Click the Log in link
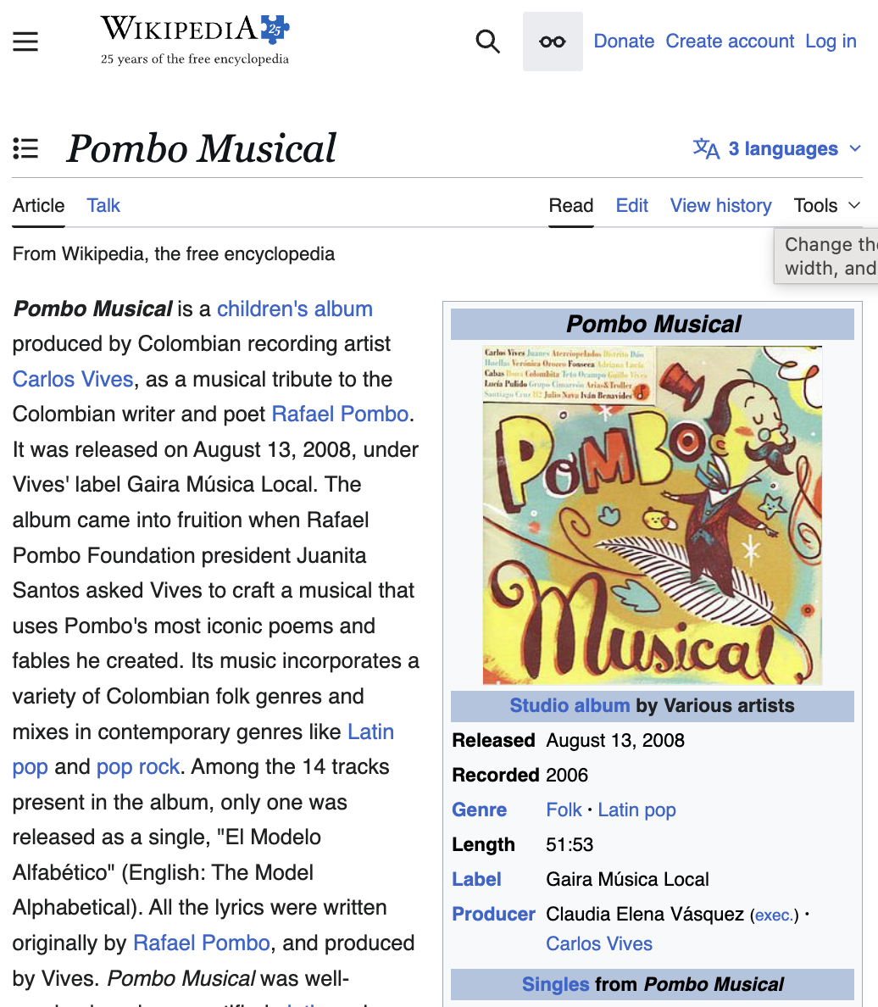This screenshot has width=878, height=1007. click(x=831, y=41)
